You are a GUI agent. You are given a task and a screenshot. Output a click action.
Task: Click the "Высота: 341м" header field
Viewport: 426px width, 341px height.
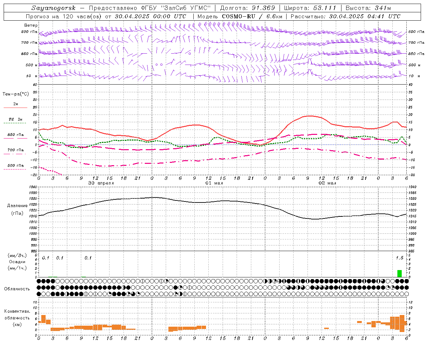[368, 8]
